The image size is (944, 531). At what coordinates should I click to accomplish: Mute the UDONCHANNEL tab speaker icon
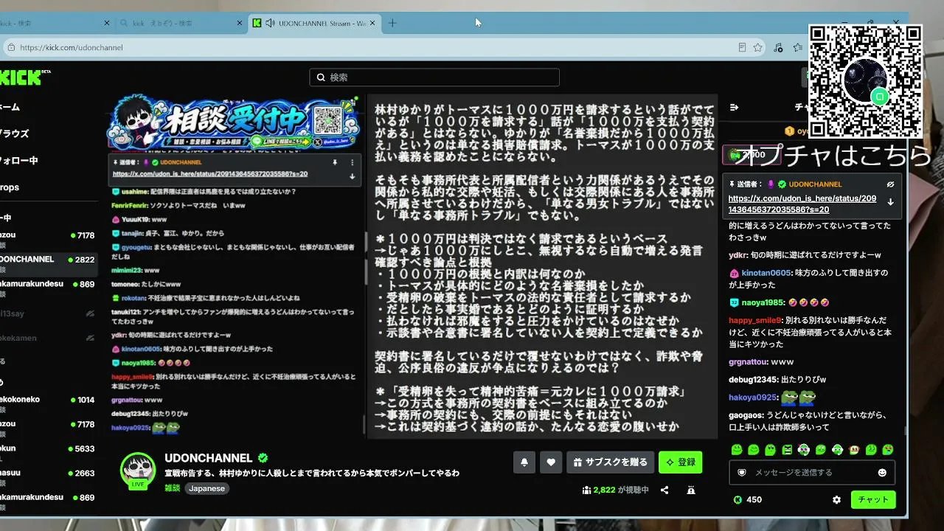270,23
